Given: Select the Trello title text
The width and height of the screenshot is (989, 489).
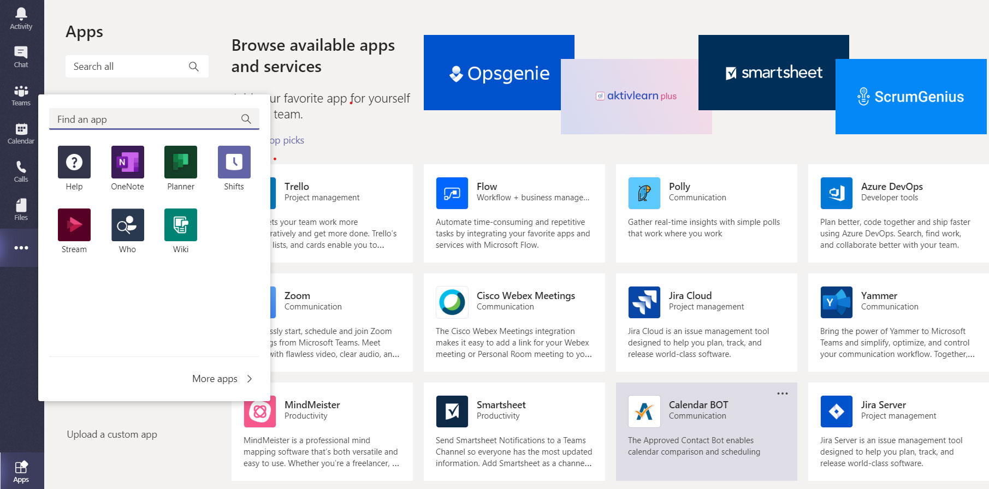Looking at the screenshot, I should 297,187.
